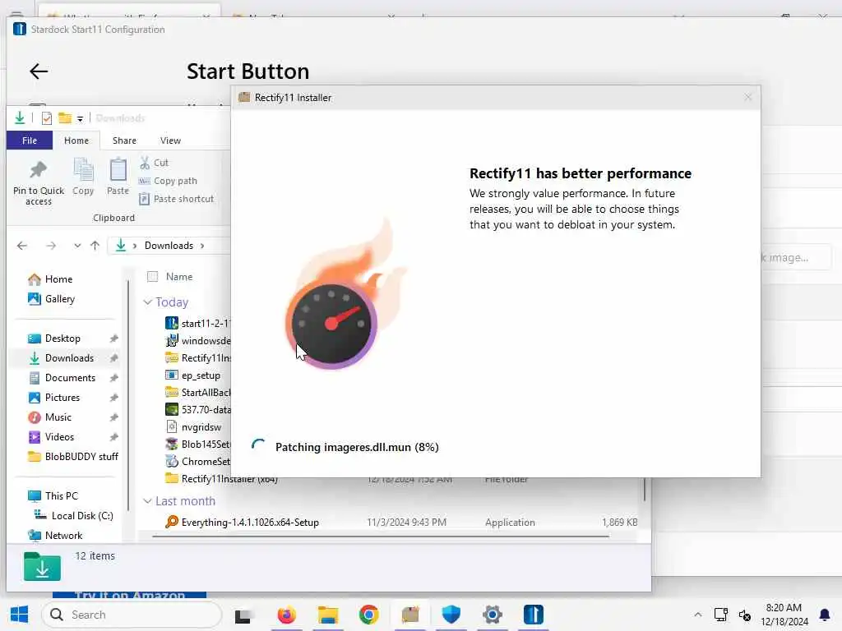The image size is (842, 631).
Task: Click the horizontal scrollbar in Explorer
Action: coord(380,536)
